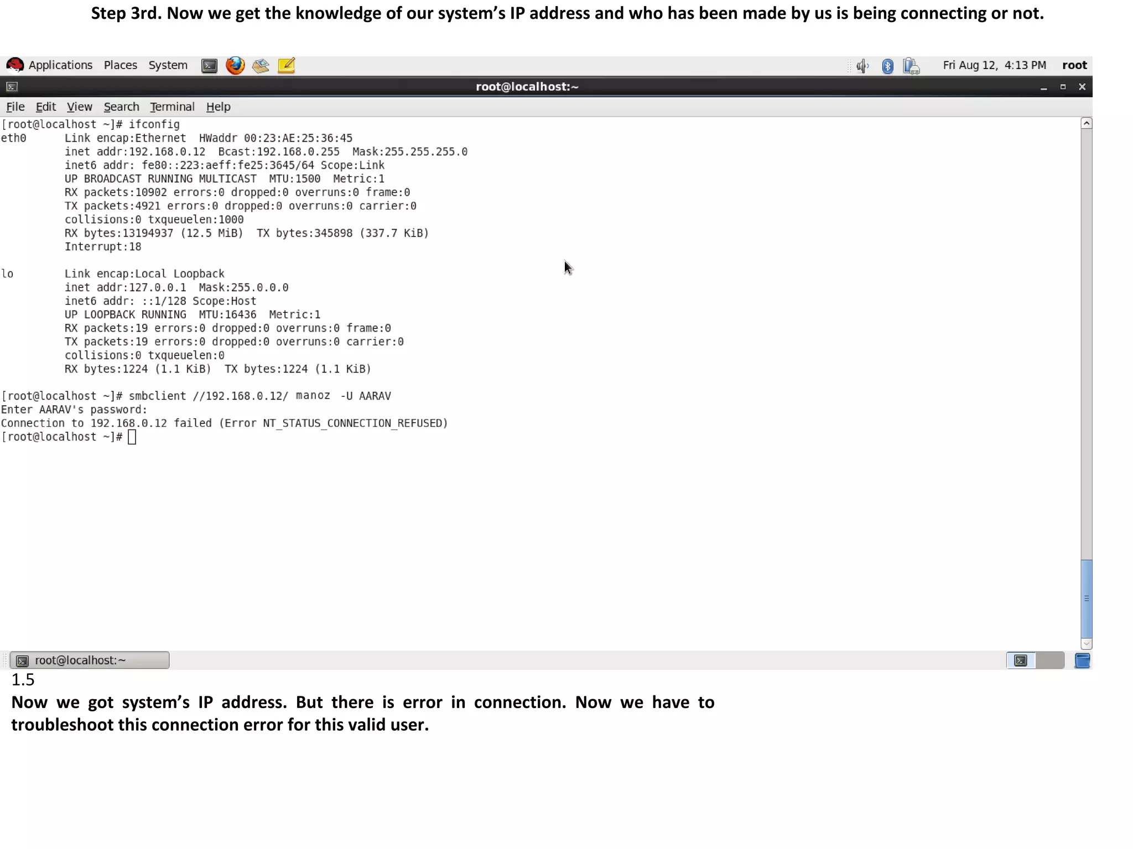
Task: Click the network connection tray icon
Action: coord(911,66)
